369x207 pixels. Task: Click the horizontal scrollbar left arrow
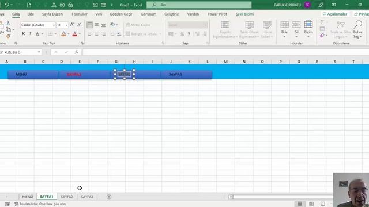[x=231, y=197]
